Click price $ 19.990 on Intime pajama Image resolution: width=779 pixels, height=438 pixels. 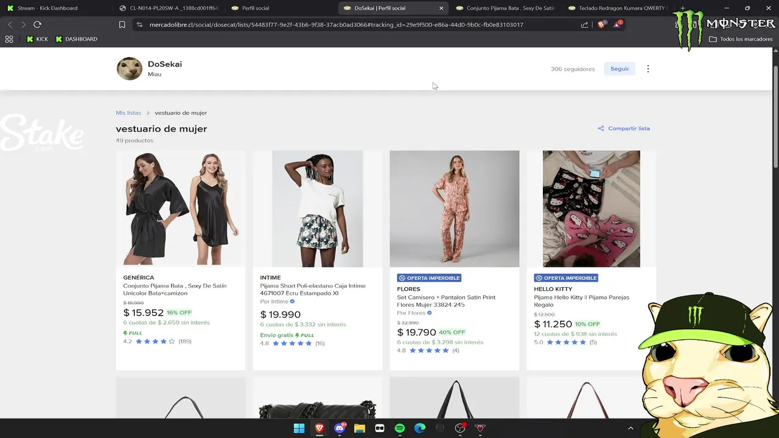(281, 315)
